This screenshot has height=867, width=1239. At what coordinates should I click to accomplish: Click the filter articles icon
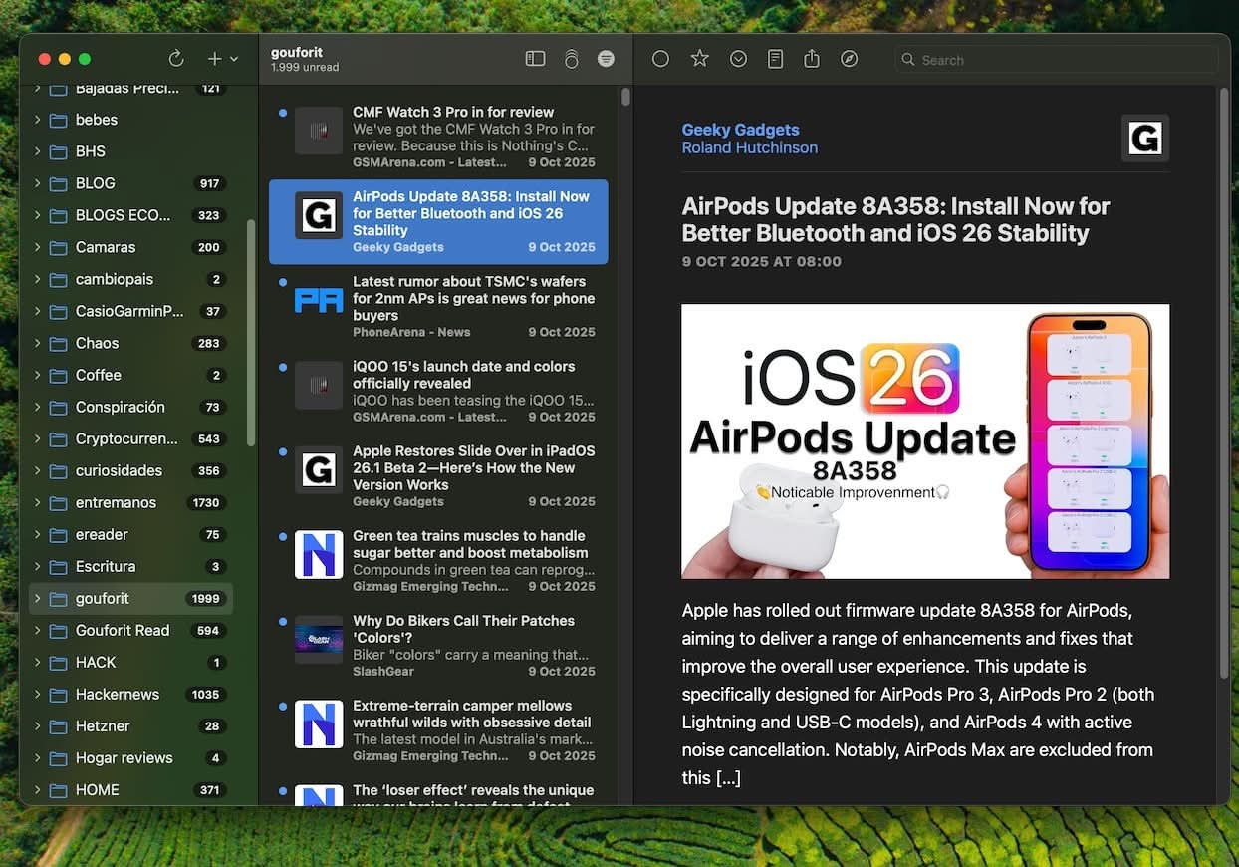coord(606,59)
